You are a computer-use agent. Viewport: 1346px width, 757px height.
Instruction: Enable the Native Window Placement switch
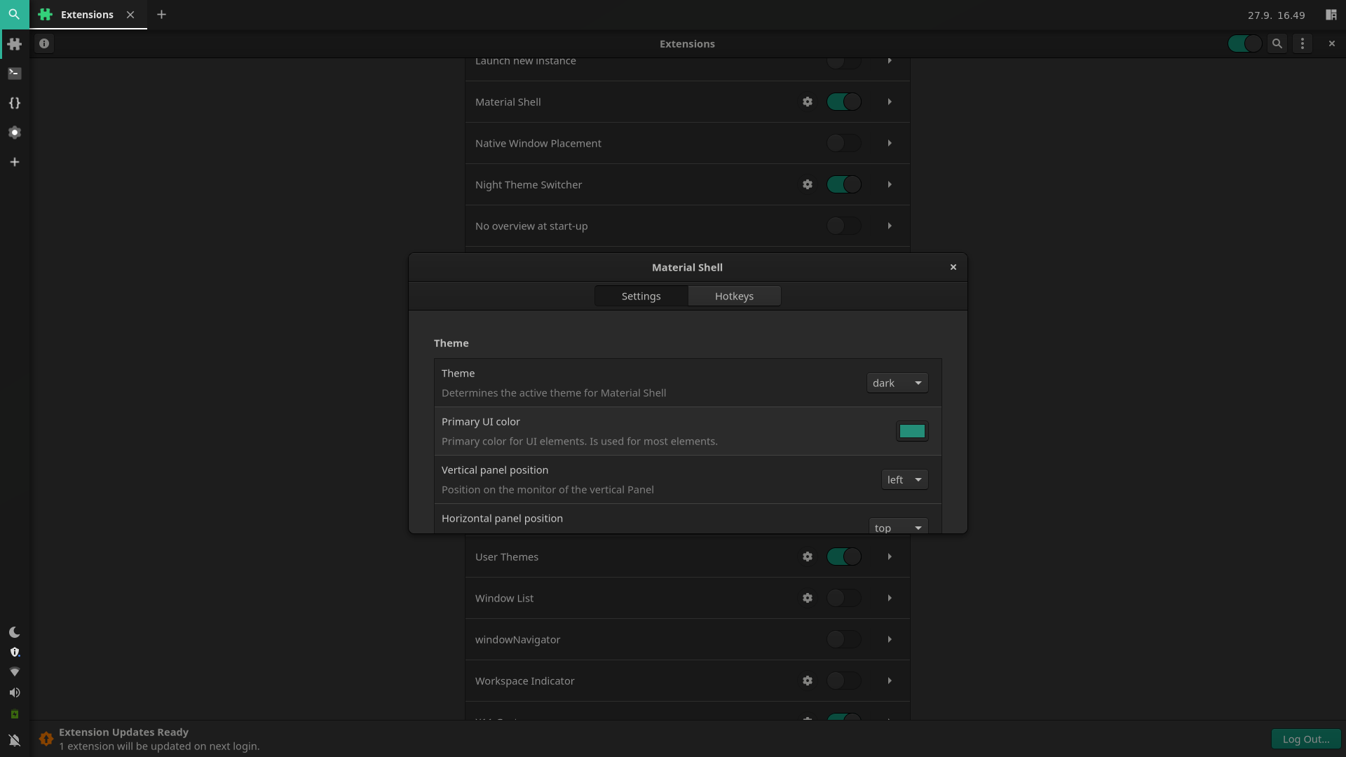tap(844, 143)
